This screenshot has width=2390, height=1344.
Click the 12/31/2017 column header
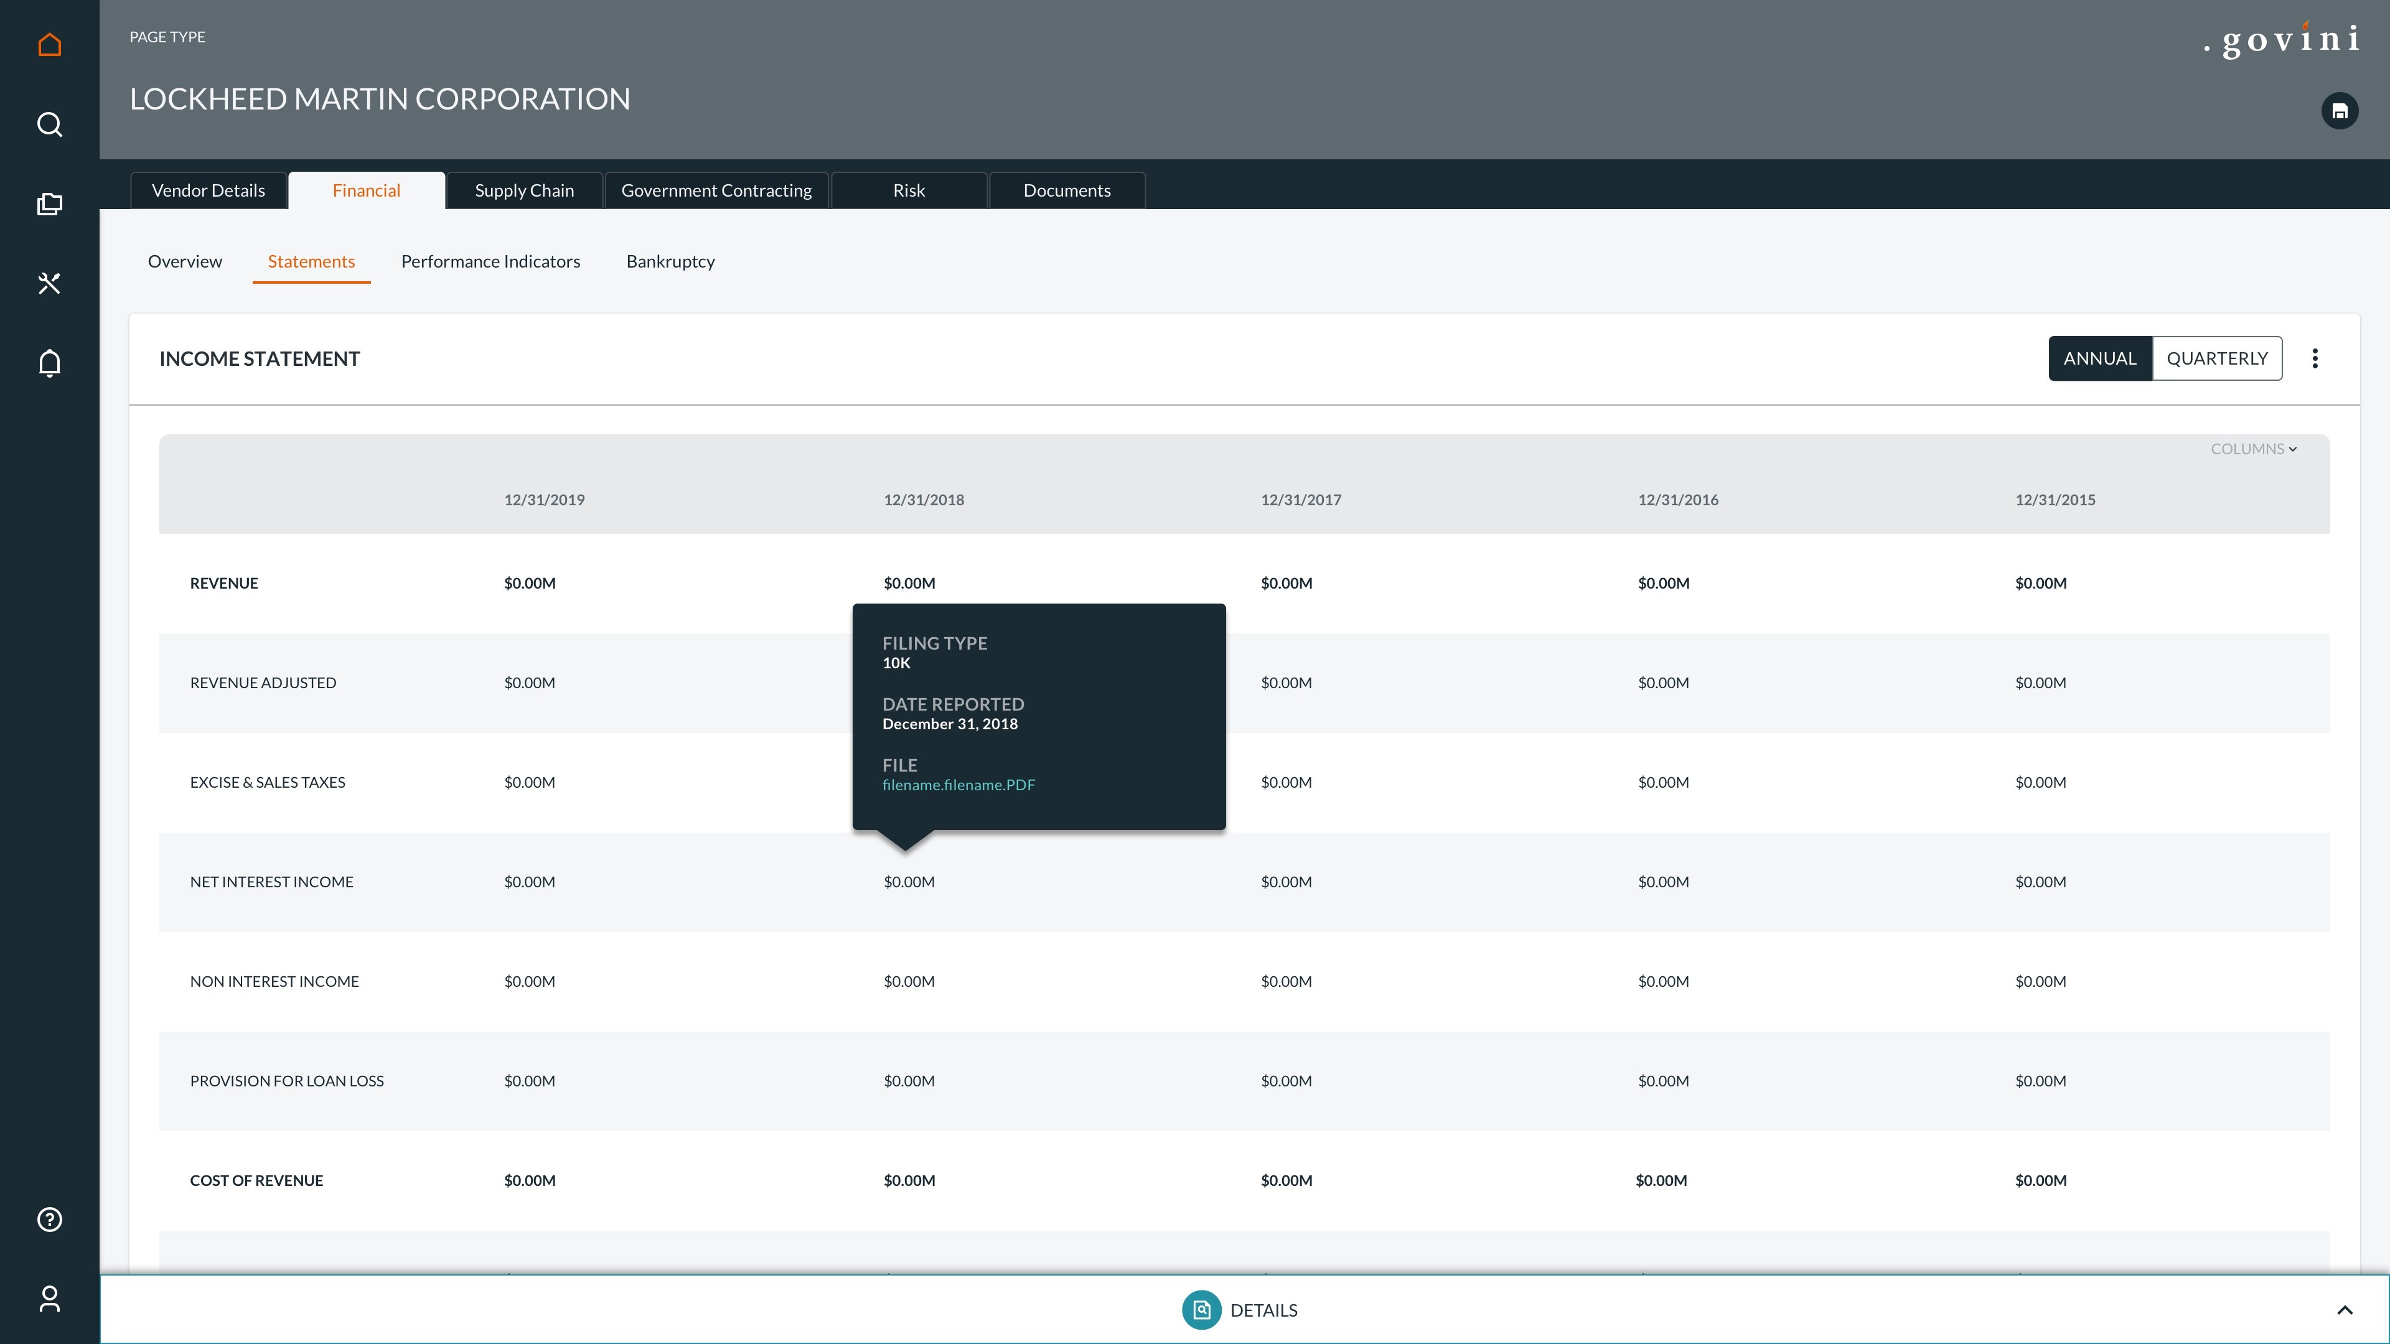pos(1301,499)
